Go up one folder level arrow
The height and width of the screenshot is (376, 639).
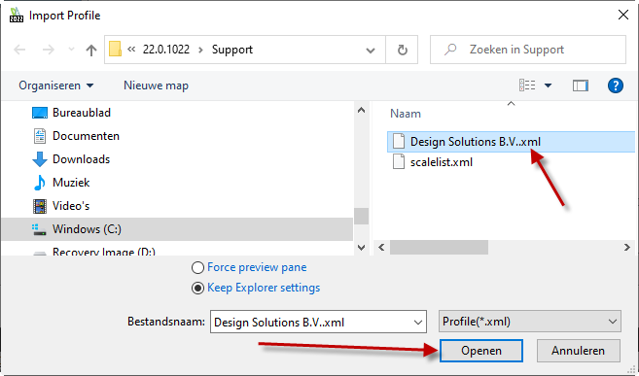point(91,51)
